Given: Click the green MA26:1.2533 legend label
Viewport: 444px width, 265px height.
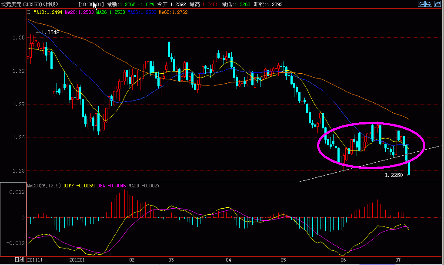Looking at the screenshot, I should tap(111, 12).
